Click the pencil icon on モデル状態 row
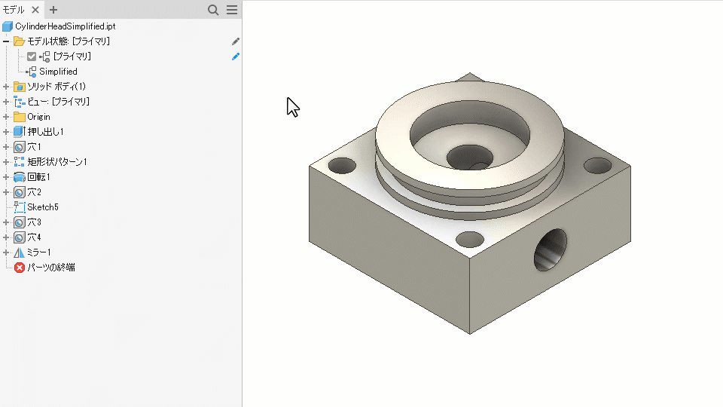 [x=236, y=41]
